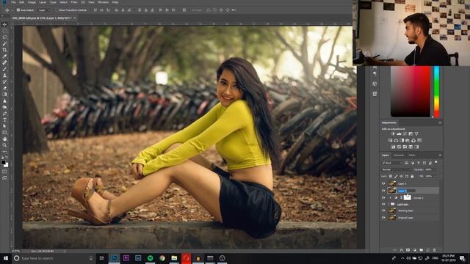Open the Auto-Select Layer dropdown
This screenshot has height=264, width=470.
click(x=44, y=10)
